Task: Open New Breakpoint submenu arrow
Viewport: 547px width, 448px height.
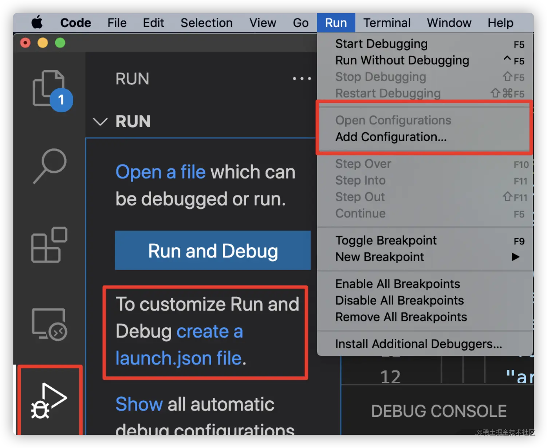Action: [x=515, y=257]
